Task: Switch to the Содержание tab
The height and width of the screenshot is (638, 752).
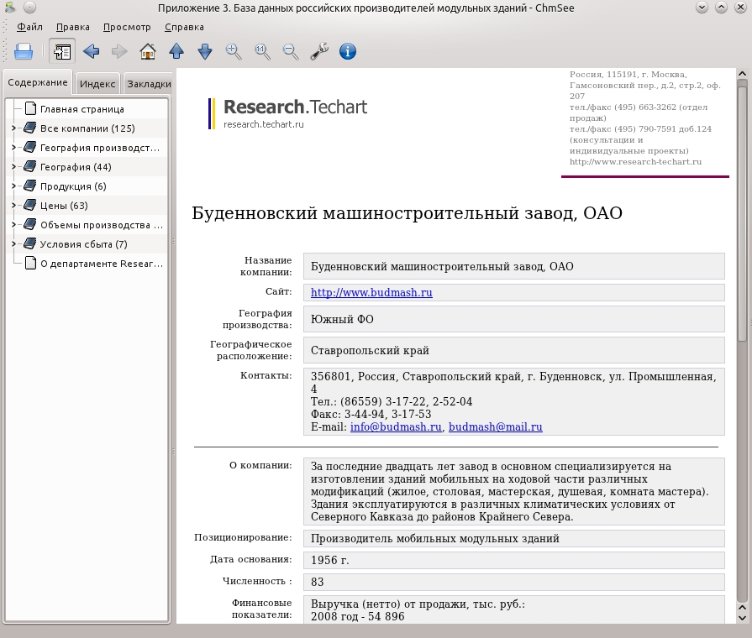Action: [x=38, y=82]
